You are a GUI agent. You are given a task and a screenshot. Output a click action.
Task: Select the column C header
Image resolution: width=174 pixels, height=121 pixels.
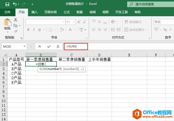72,55
